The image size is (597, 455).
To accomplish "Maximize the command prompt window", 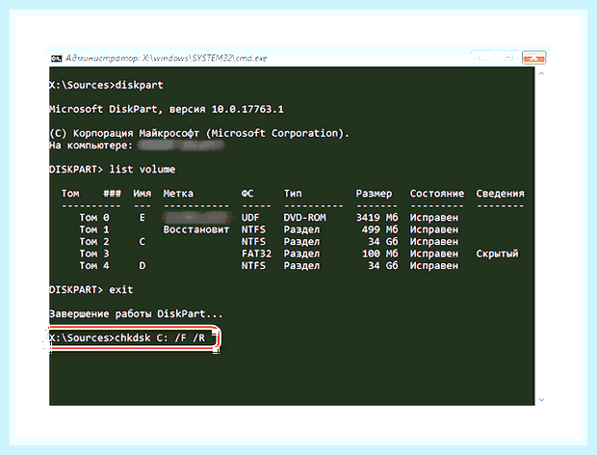I will (x=507, y=58).
